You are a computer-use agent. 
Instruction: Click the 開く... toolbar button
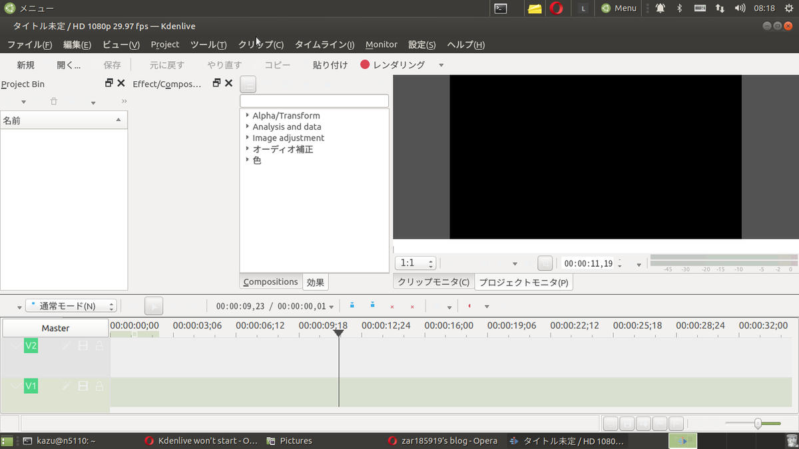pos(69,65)
